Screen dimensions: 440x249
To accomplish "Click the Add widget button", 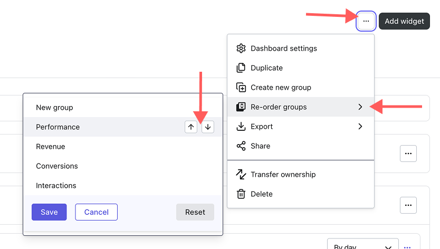I will 404,21.
